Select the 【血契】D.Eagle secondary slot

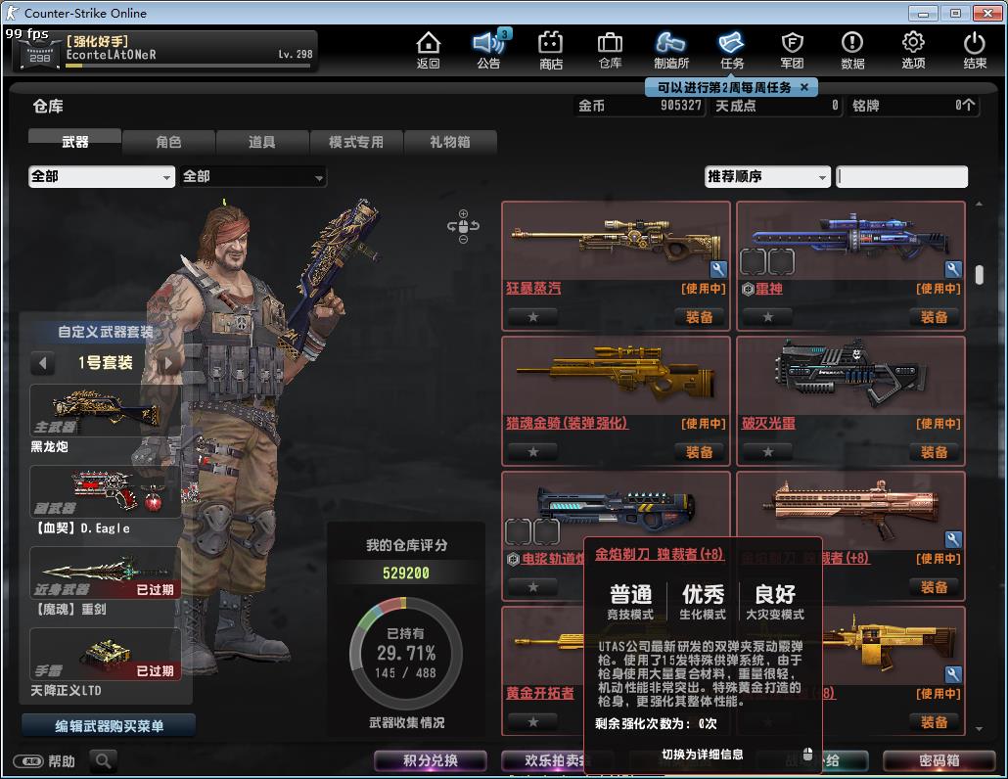click(105, 491)
